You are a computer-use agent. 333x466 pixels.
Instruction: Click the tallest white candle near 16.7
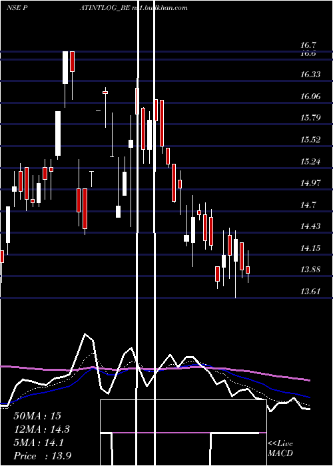coord(65,67)
